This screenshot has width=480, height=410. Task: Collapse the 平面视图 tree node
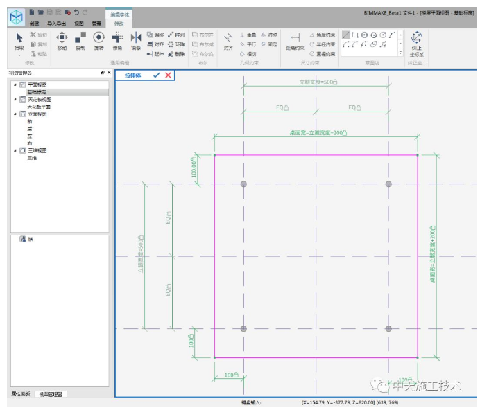[15, 84]
